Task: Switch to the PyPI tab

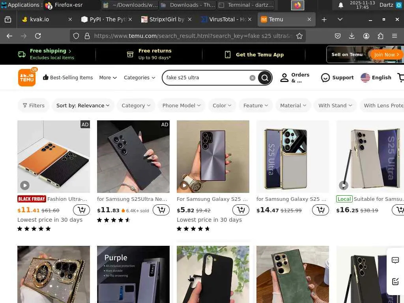Action: 107,20
